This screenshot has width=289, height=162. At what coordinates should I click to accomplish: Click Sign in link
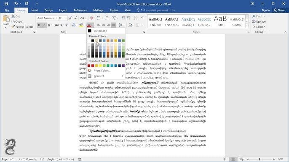pos(265,10)
